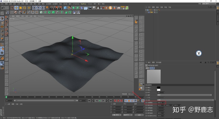219x119 pixels.
Task: Activate the Scale tool cube icon
Action: [21, 8]
